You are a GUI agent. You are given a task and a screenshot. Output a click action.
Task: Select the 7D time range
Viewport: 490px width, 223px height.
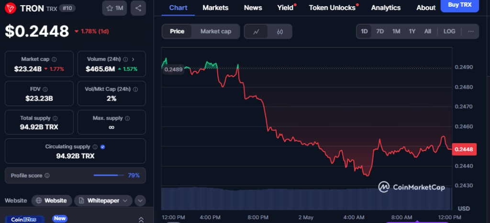click(380, 31)
